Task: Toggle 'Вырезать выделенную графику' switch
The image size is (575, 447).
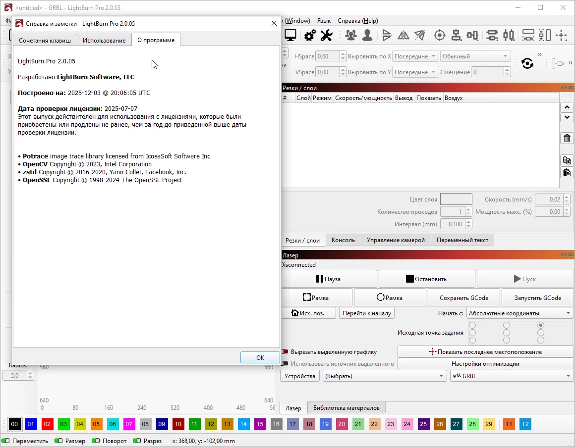Action: click(x=285, y=352)
